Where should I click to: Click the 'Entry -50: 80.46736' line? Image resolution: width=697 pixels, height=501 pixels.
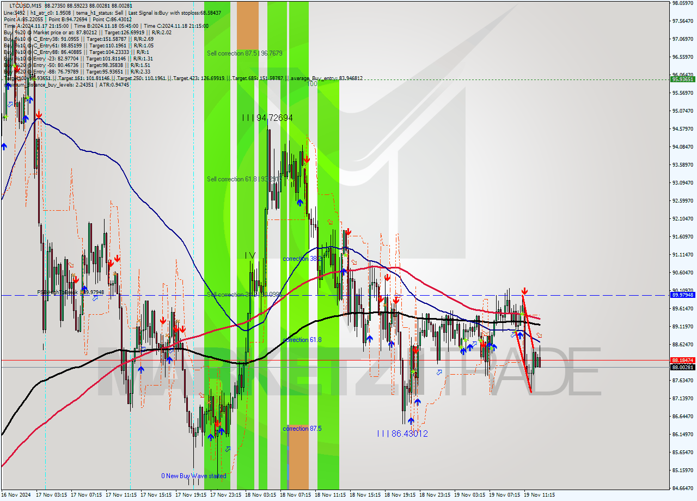[x=78, y=65]
